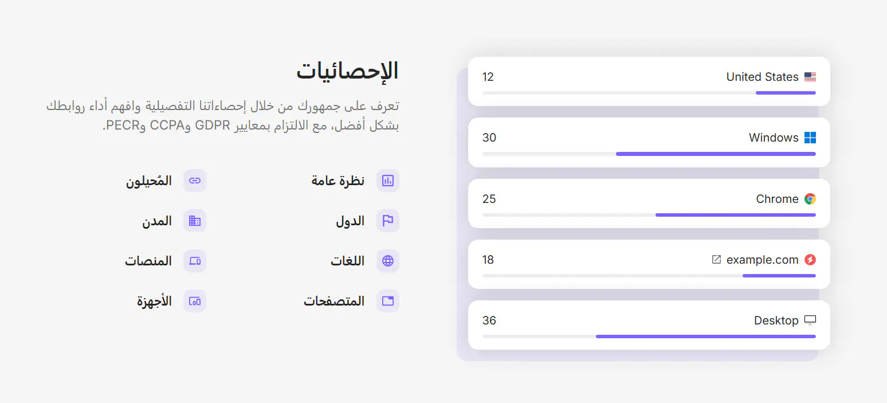Click the Countries flag icon (الدول)
This screenshot has width=887, height=403.
click(388, 221)
